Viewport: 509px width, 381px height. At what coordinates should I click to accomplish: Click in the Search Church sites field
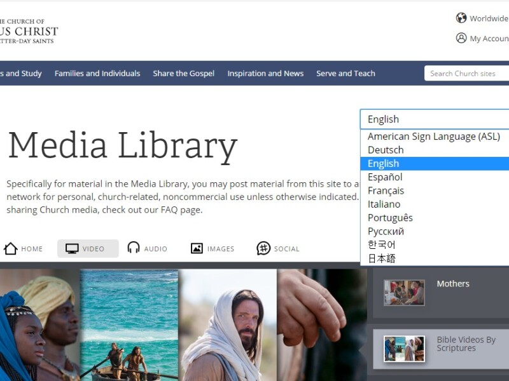[x=466, y=74]
